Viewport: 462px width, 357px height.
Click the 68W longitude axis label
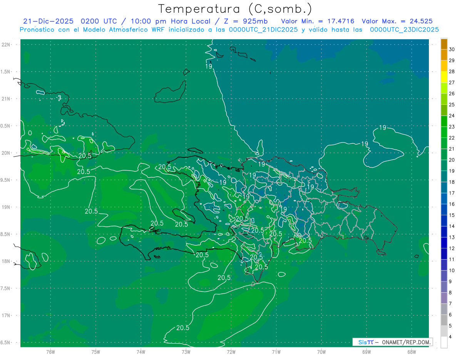pyautogui.click(x=411, y=352)
